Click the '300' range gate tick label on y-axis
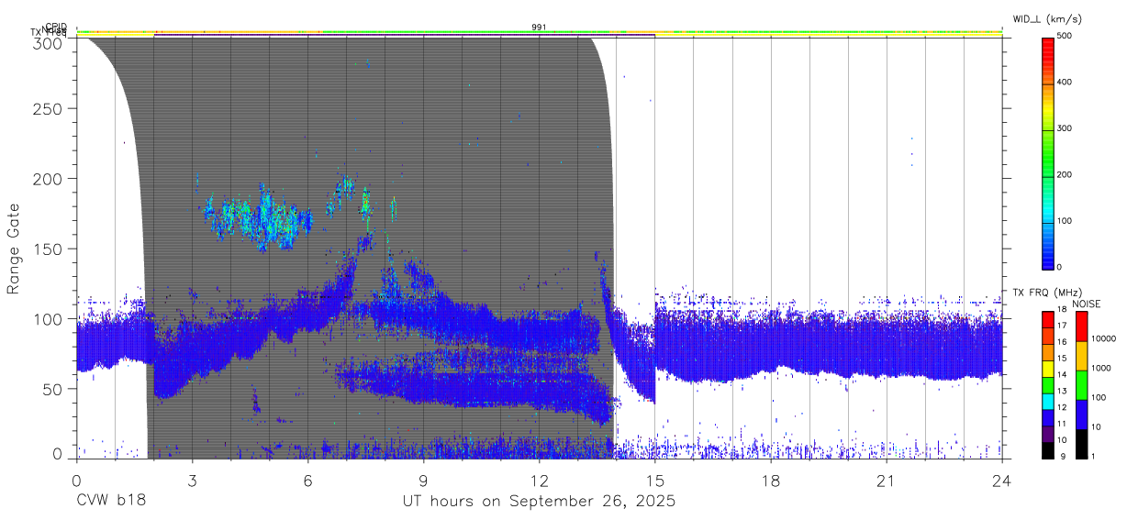 [x=48, y=43]
